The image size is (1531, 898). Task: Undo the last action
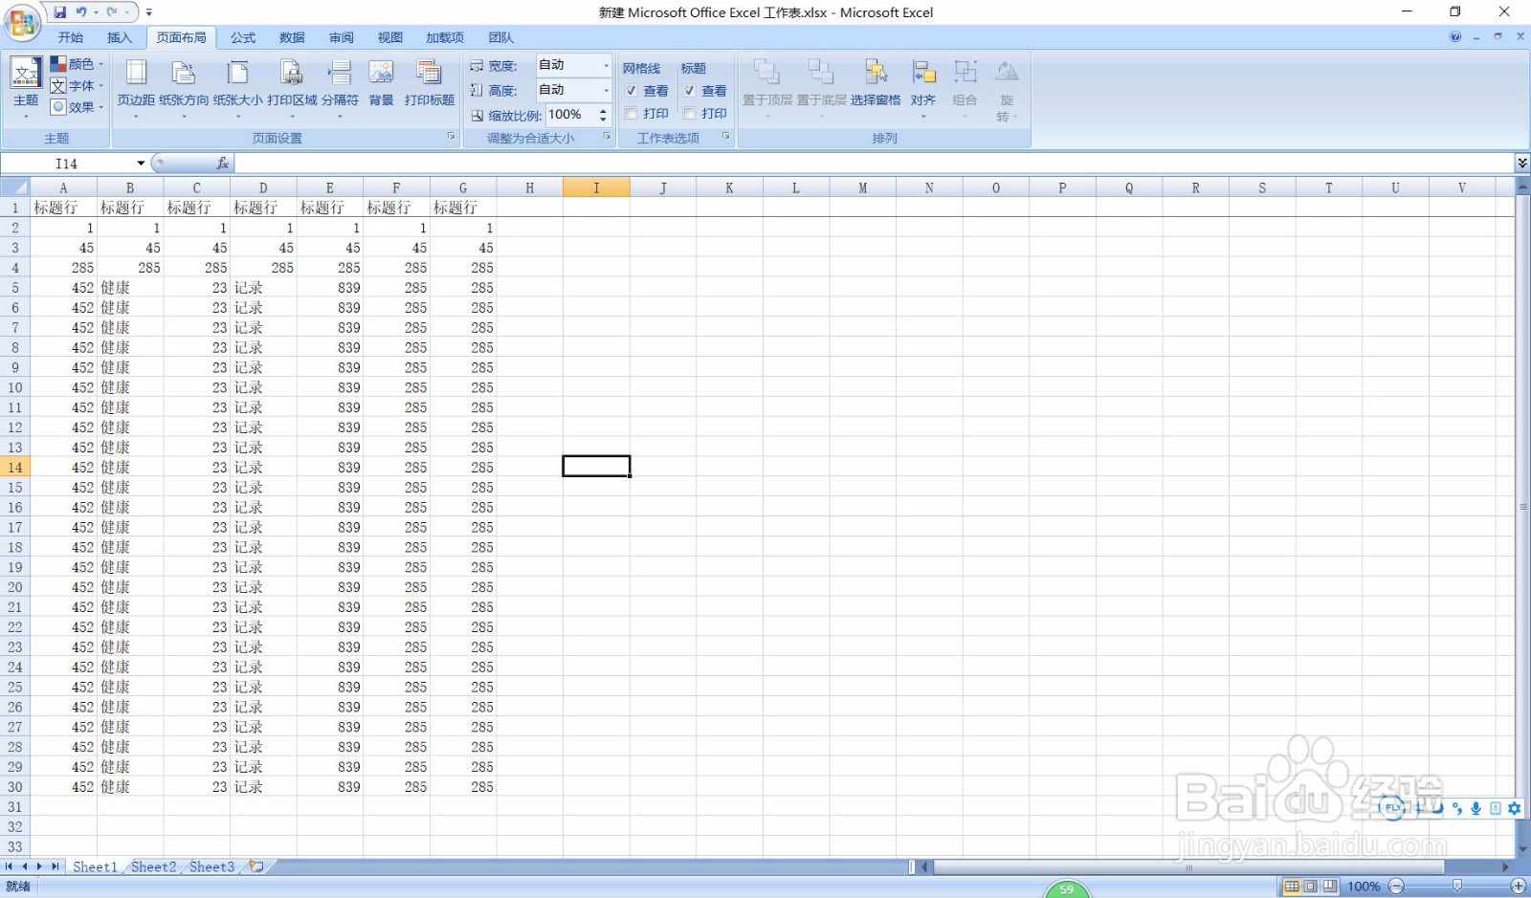coord(82,12)
